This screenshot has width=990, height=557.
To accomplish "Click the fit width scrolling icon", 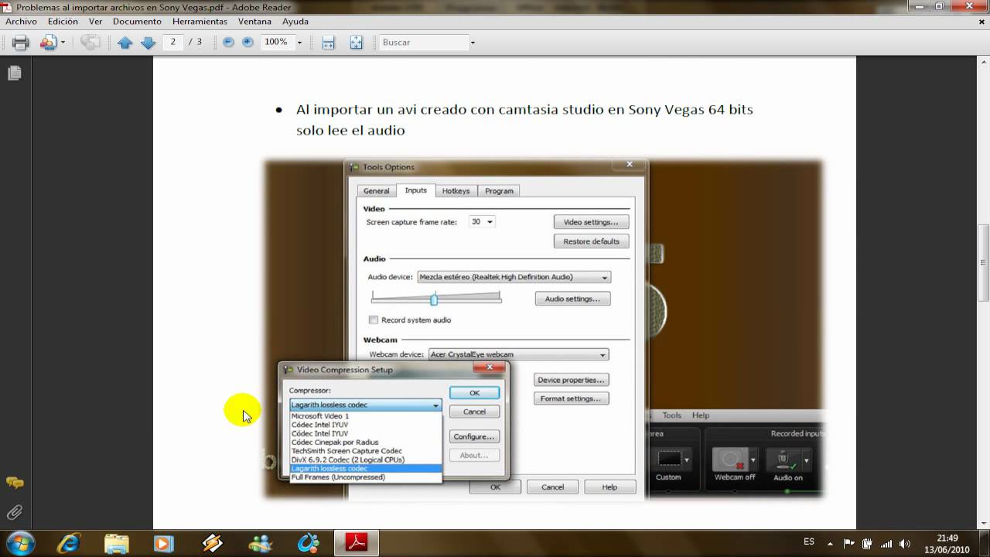I will point(329,43).
